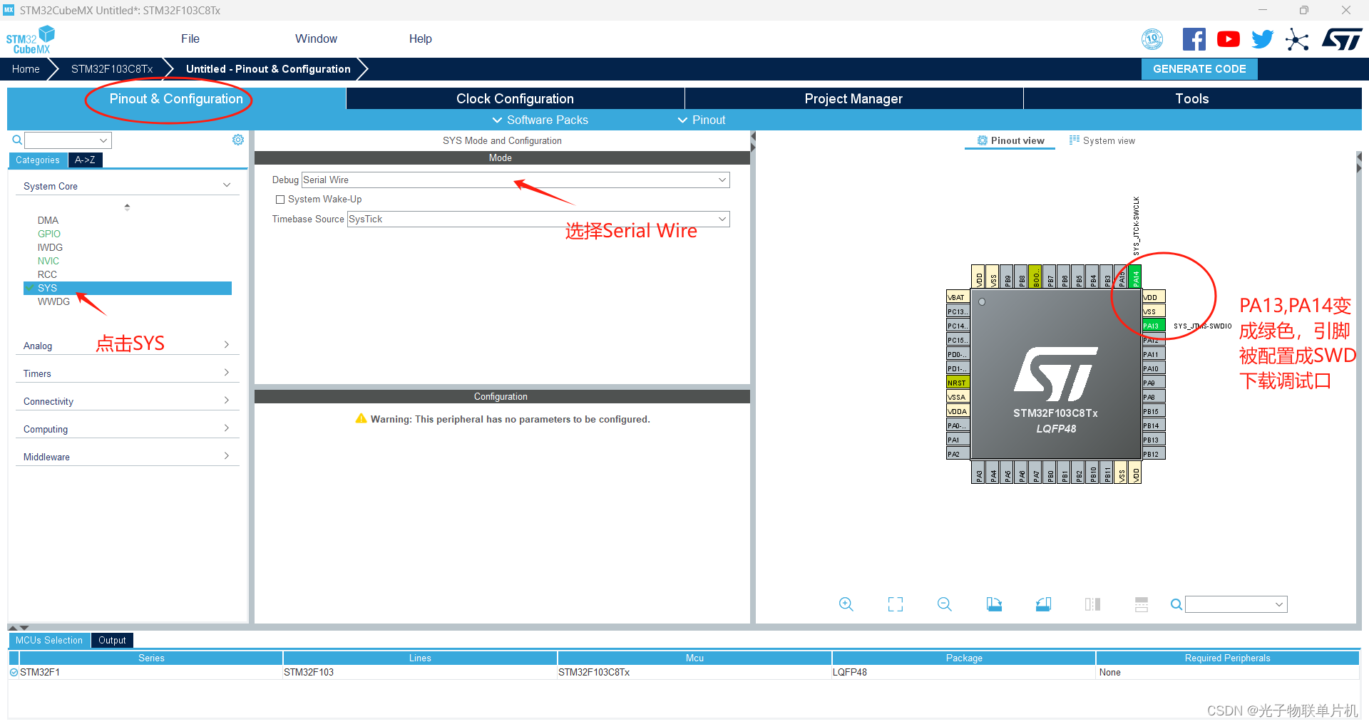Switch to System view

(1102, 140)
